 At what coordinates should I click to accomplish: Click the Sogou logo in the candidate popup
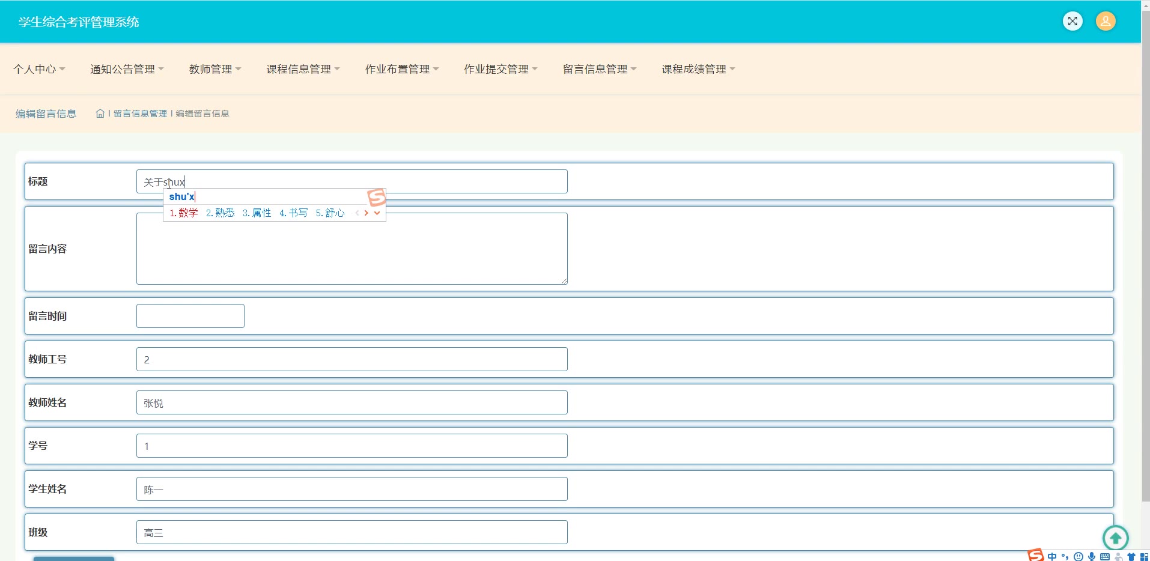point(376,197)
